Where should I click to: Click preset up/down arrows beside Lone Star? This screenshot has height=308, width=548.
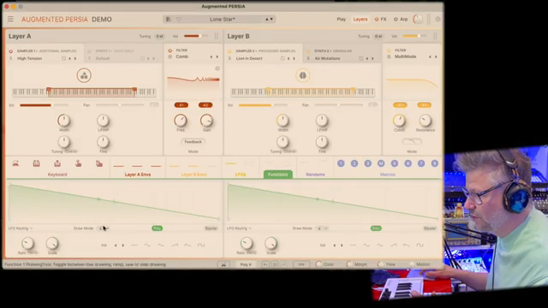pos(269,19)
